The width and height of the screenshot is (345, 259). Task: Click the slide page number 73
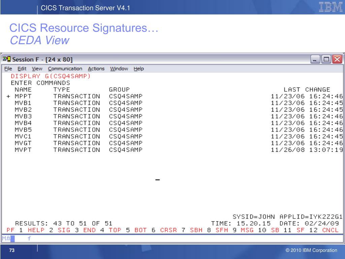(12, 251)
